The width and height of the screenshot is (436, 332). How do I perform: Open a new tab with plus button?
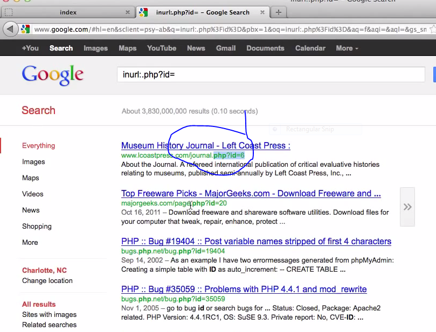tap(279, 12)
